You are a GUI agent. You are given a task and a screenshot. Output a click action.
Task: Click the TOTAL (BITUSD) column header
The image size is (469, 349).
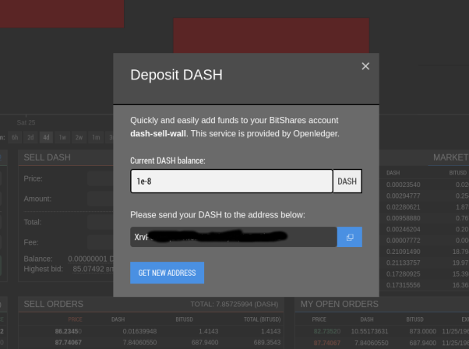click(262, 319)
